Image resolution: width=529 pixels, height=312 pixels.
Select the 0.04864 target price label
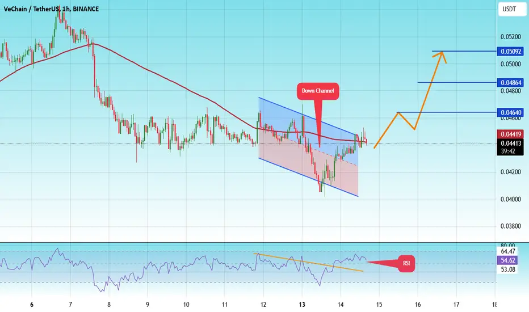point(510,82)
